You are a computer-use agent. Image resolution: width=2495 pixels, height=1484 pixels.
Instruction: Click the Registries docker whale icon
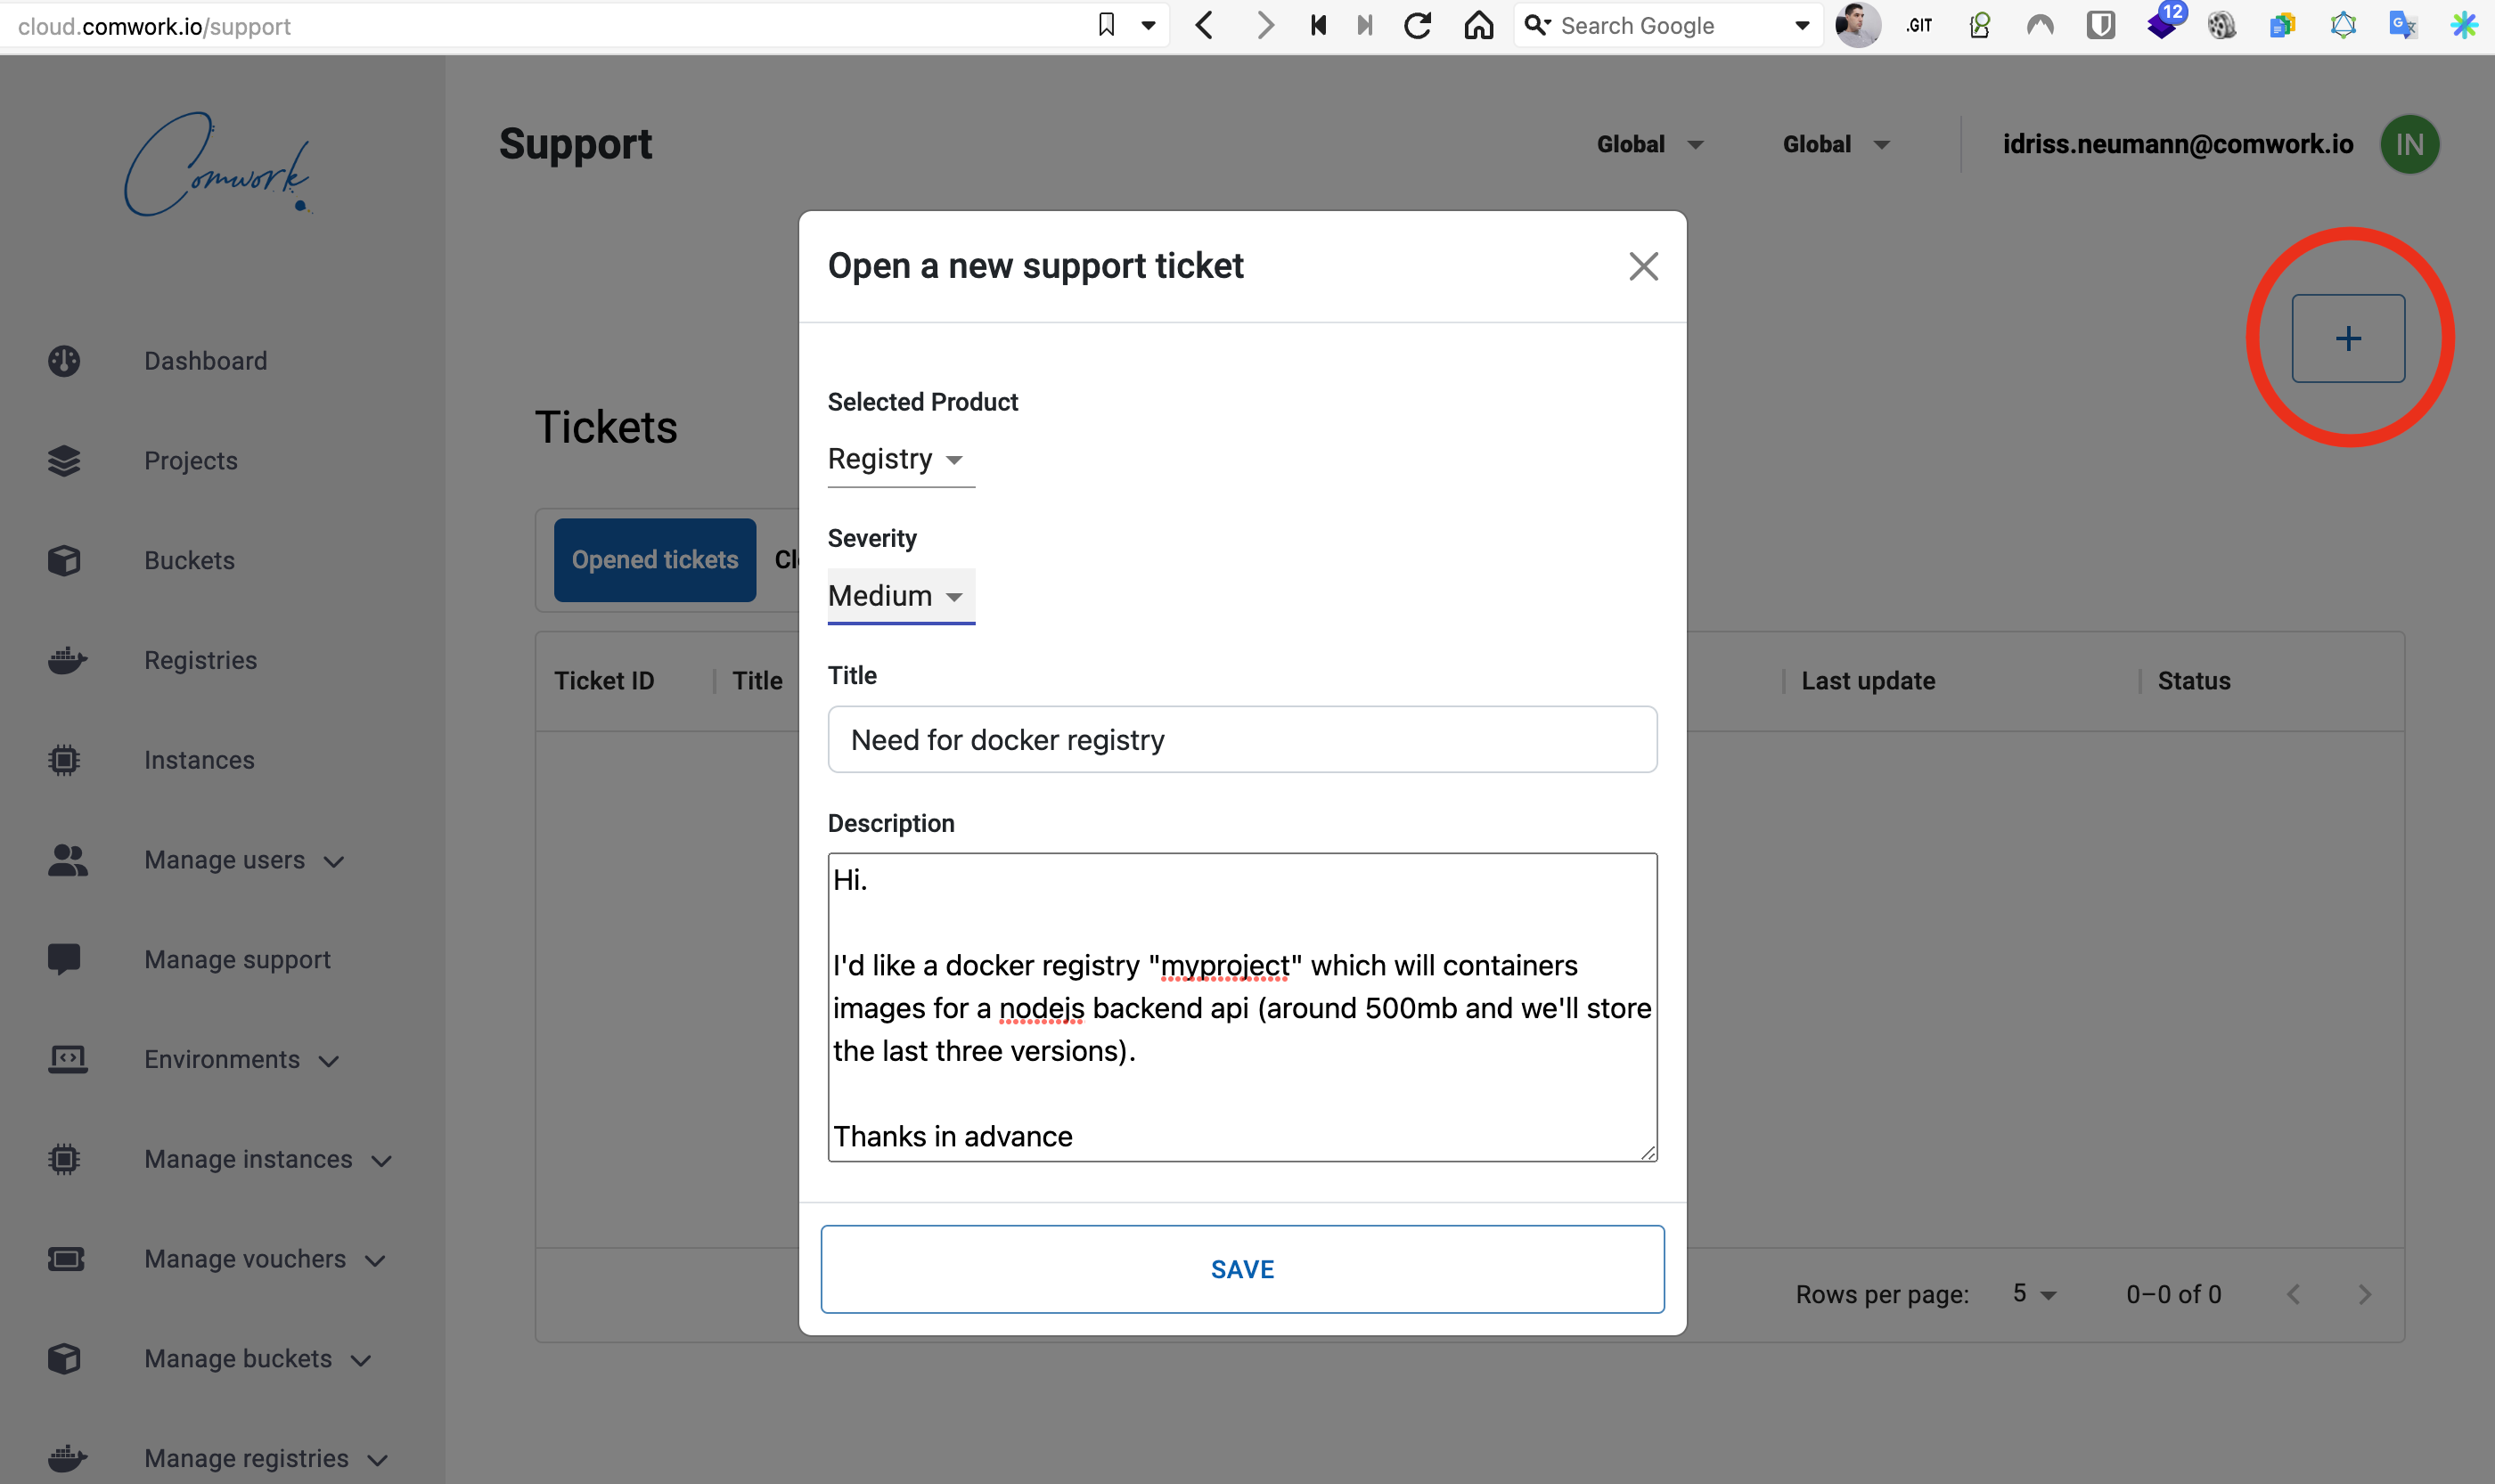pyautogui.click(x=66, y=660)
